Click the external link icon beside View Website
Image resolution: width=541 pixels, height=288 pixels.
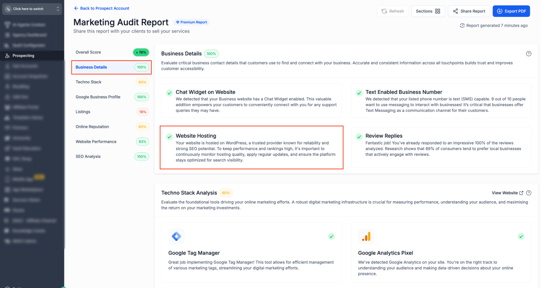(x=521, y=193)
